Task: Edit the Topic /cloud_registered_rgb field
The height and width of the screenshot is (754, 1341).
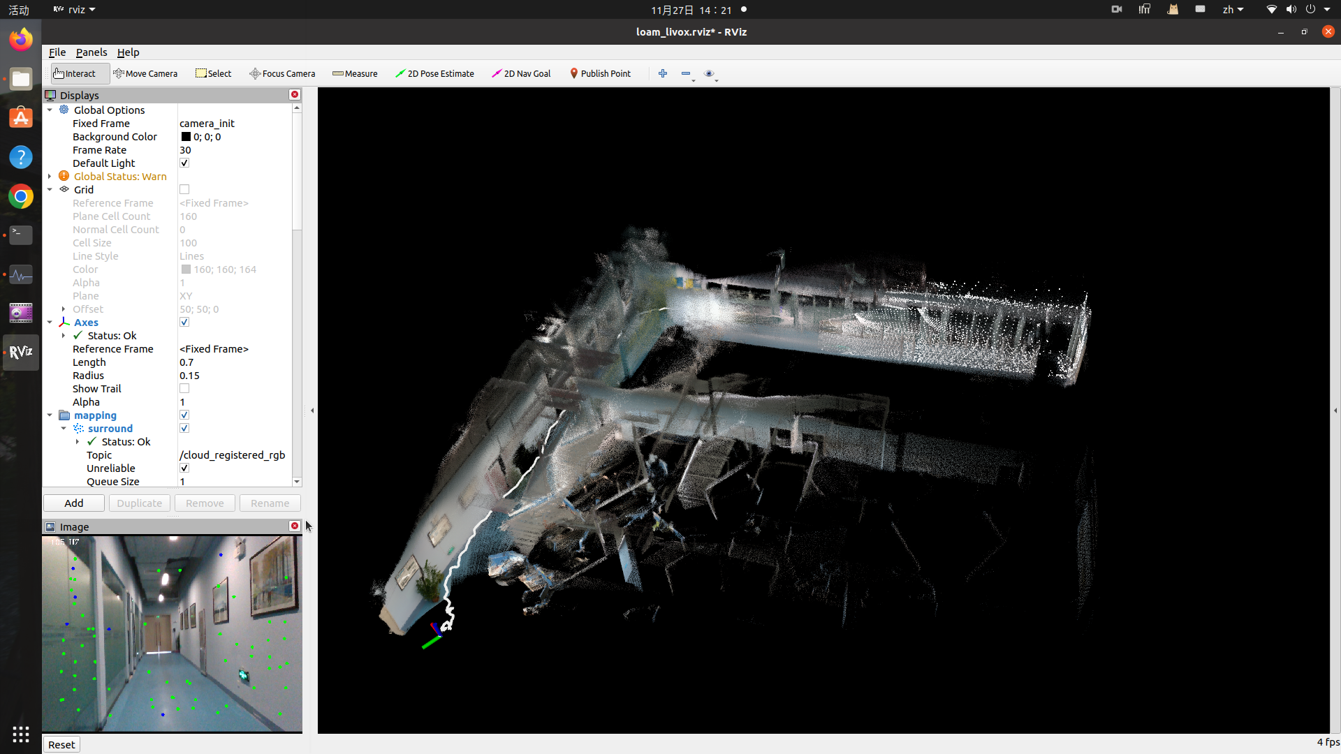Action: [235, 454]
